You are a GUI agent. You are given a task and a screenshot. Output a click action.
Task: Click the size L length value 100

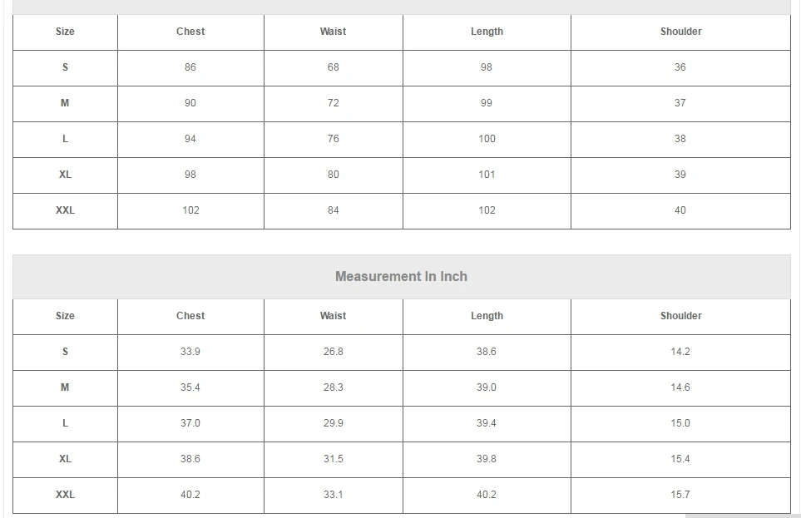click(x=487, y=139)
